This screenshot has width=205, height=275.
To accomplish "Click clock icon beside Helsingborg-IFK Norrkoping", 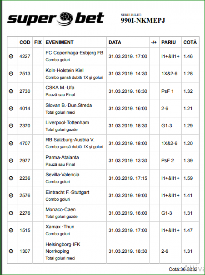I will pos(11,251).
